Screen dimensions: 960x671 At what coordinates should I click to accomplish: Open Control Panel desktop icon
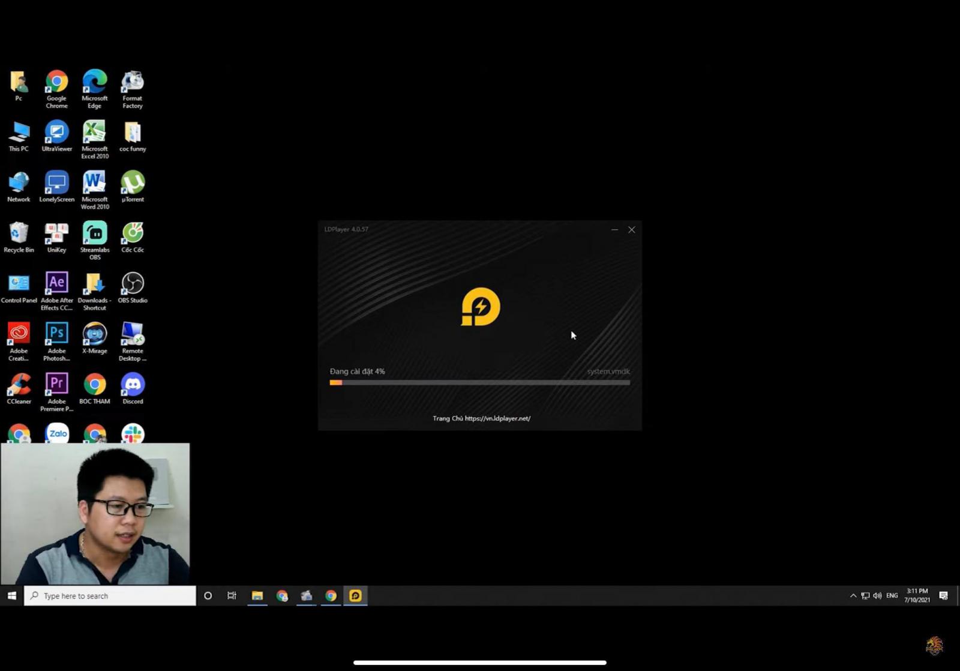[19, 287]
